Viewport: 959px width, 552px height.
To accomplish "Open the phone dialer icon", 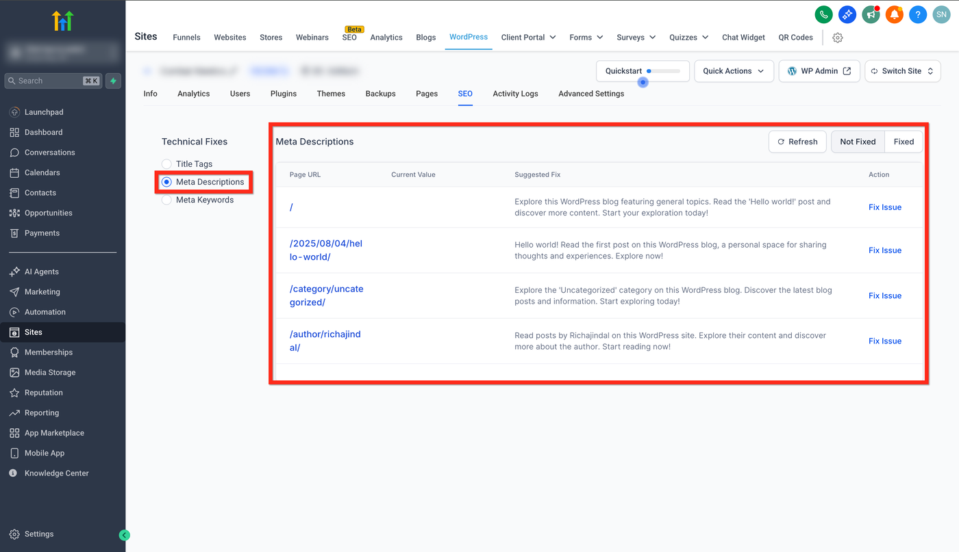I will tap(823, 14).
